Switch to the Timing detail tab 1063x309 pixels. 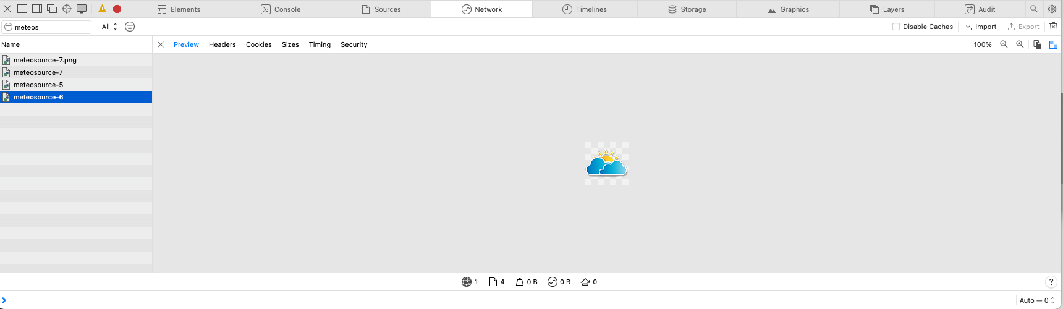(x=320, y=44)
